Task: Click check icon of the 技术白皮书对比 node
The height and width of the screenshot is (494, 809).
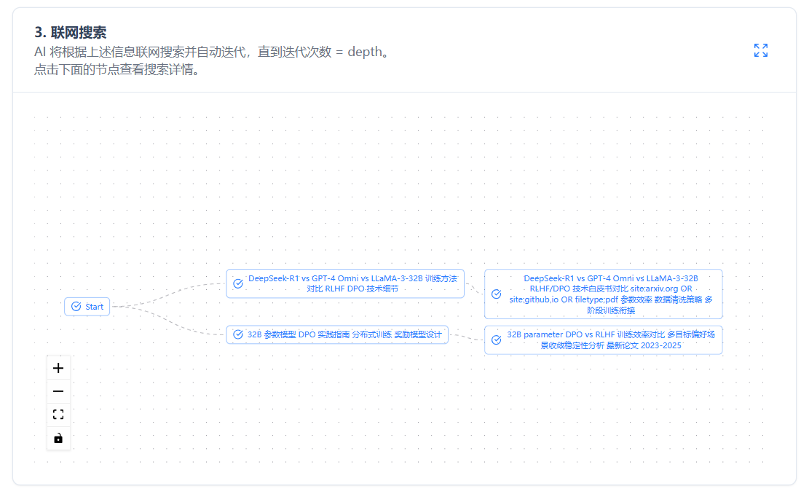Action: pyautogui.click(x=497, y=294)
